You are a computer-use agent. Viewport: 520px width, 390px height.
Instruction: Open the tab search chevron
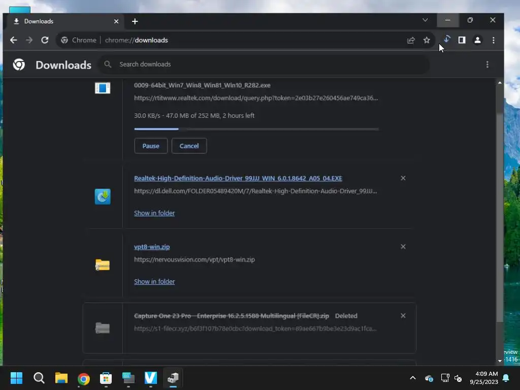425,20
